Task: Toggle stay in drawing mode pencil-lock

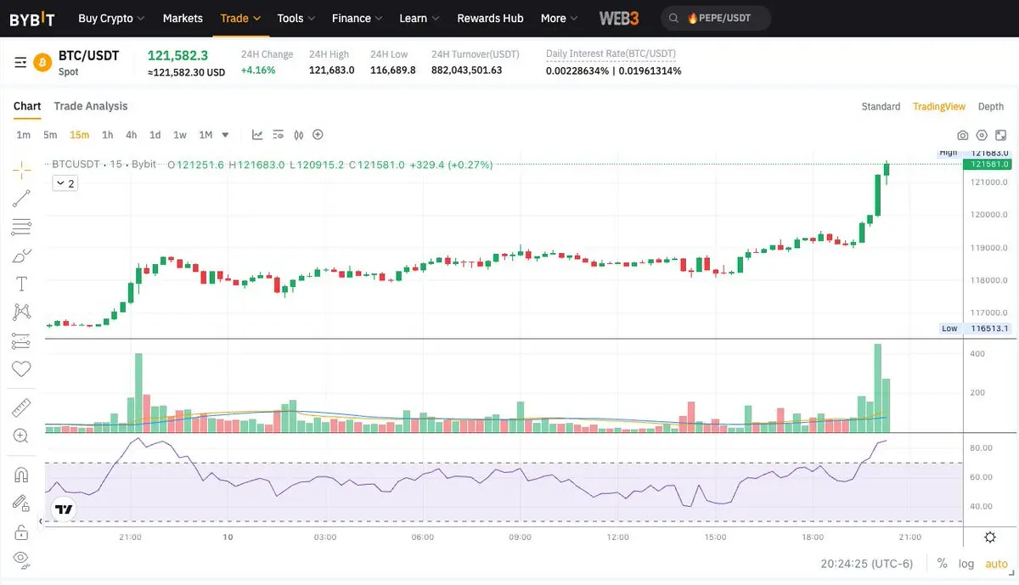Action: pos(21,503)
